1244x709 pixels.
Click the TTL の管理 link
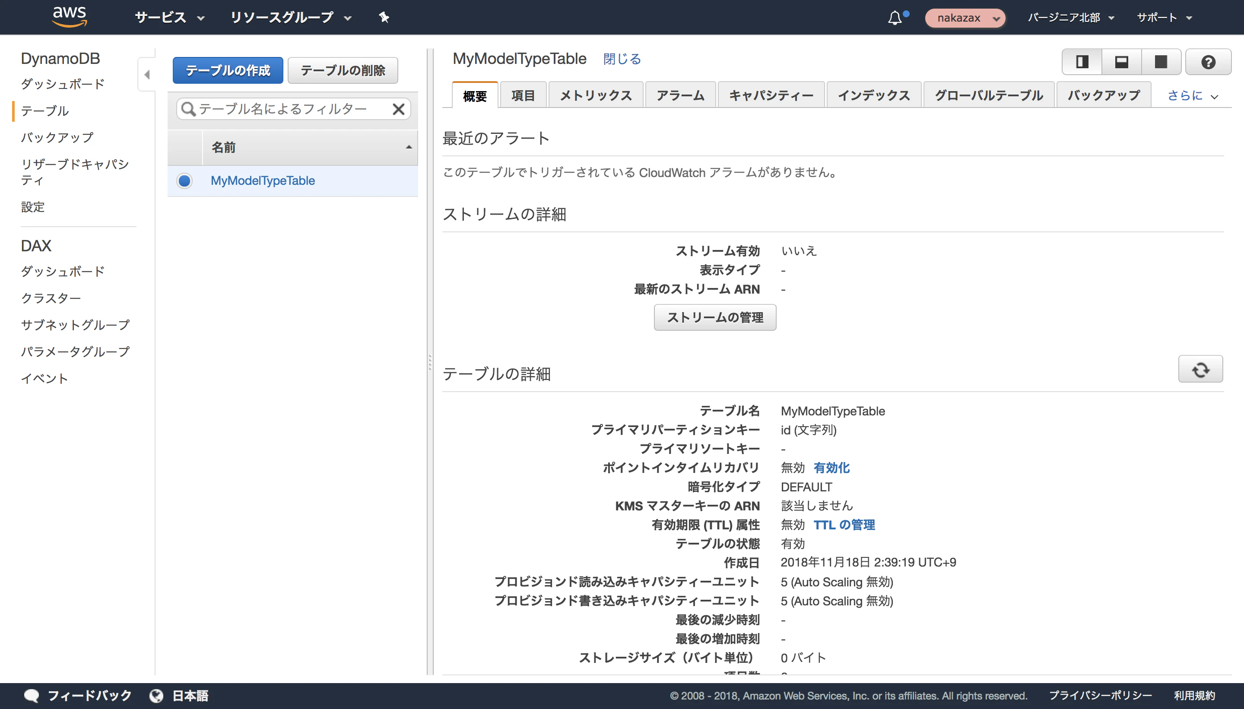point(844,525)
